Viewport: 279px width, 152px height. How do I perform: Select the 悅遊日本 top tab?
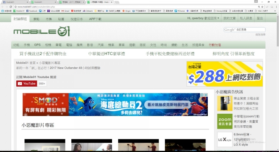point(77,19)
